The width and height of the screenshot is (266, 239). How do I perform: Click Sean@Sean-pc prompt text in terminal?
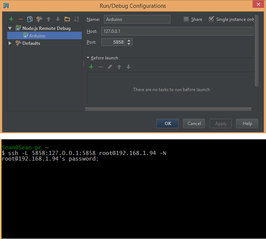click(x=25, y=148)
